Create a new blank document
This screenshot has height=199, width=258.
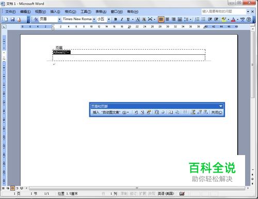[x=6, y=19]
